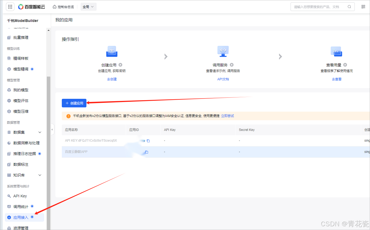Image resolution: width=370 pixels, height=230 pixels.
Task: Click the sidebar scrollbar up arrow
Action: [x=48, y=30]
